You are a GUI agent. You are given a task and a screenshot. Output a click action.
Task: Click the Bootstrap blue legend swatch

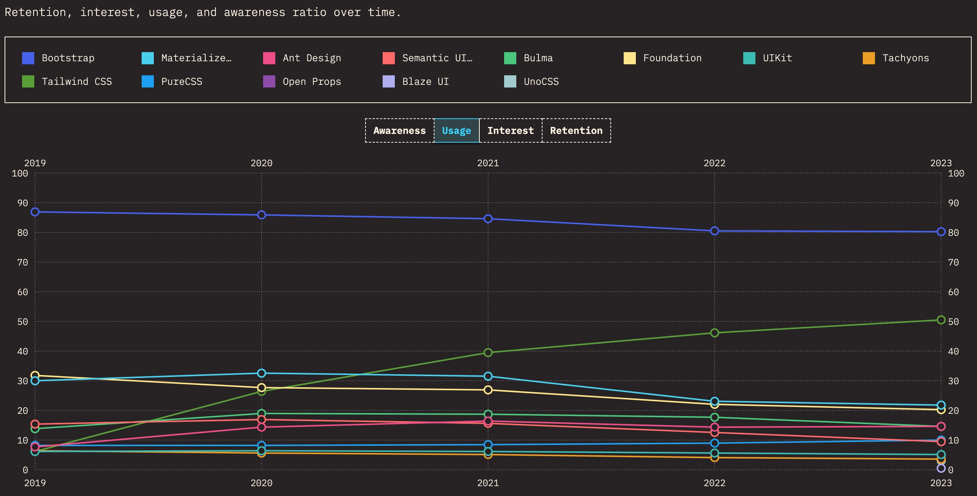(28, 58)
